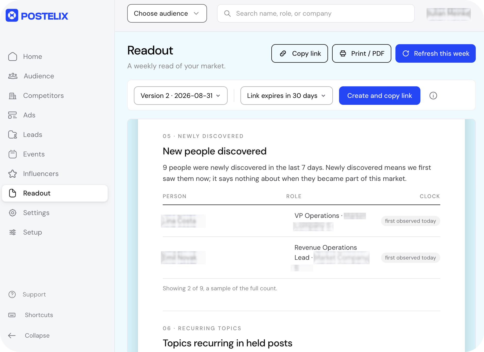
Task: Click the Shortcuts link text
Action: (39, 315)
